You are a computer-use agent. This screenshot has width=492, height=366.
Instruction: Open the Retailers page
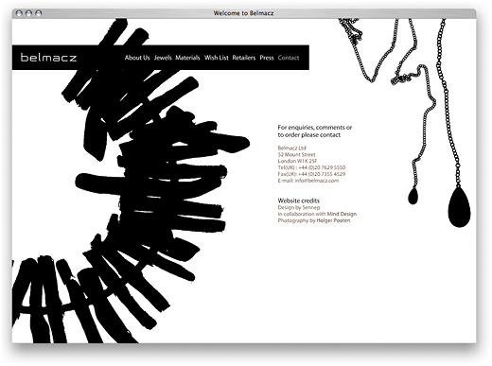coord(244,58)
